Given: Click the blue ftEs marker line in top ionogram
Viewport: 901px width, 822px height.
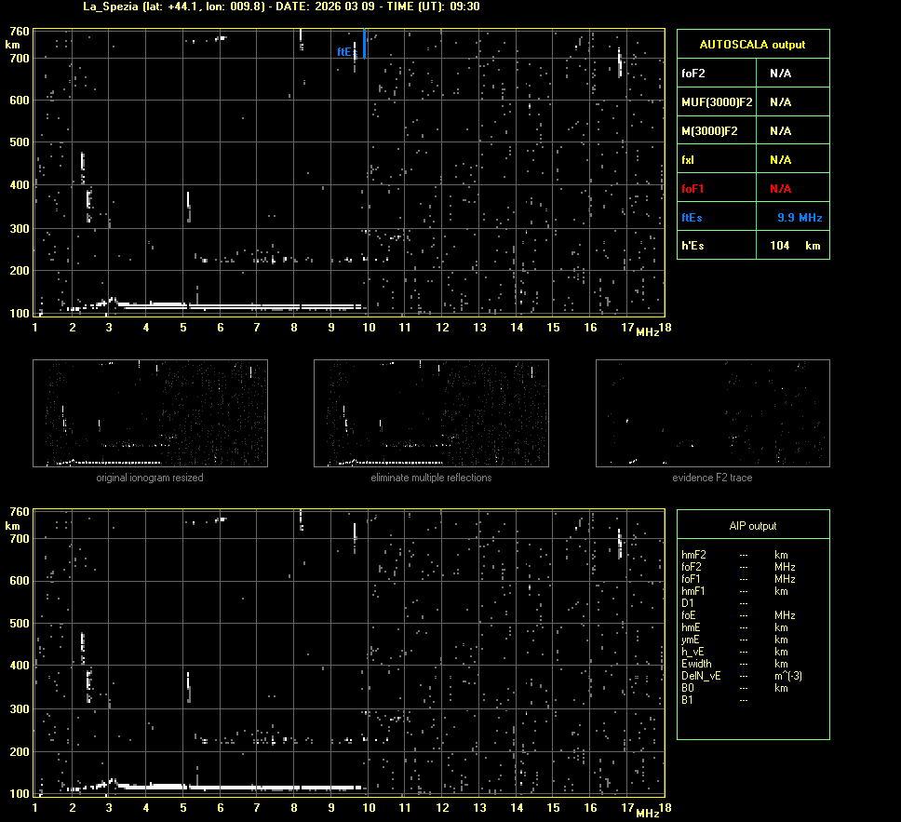Looking at the screenshot, I should tap(364, 44).
